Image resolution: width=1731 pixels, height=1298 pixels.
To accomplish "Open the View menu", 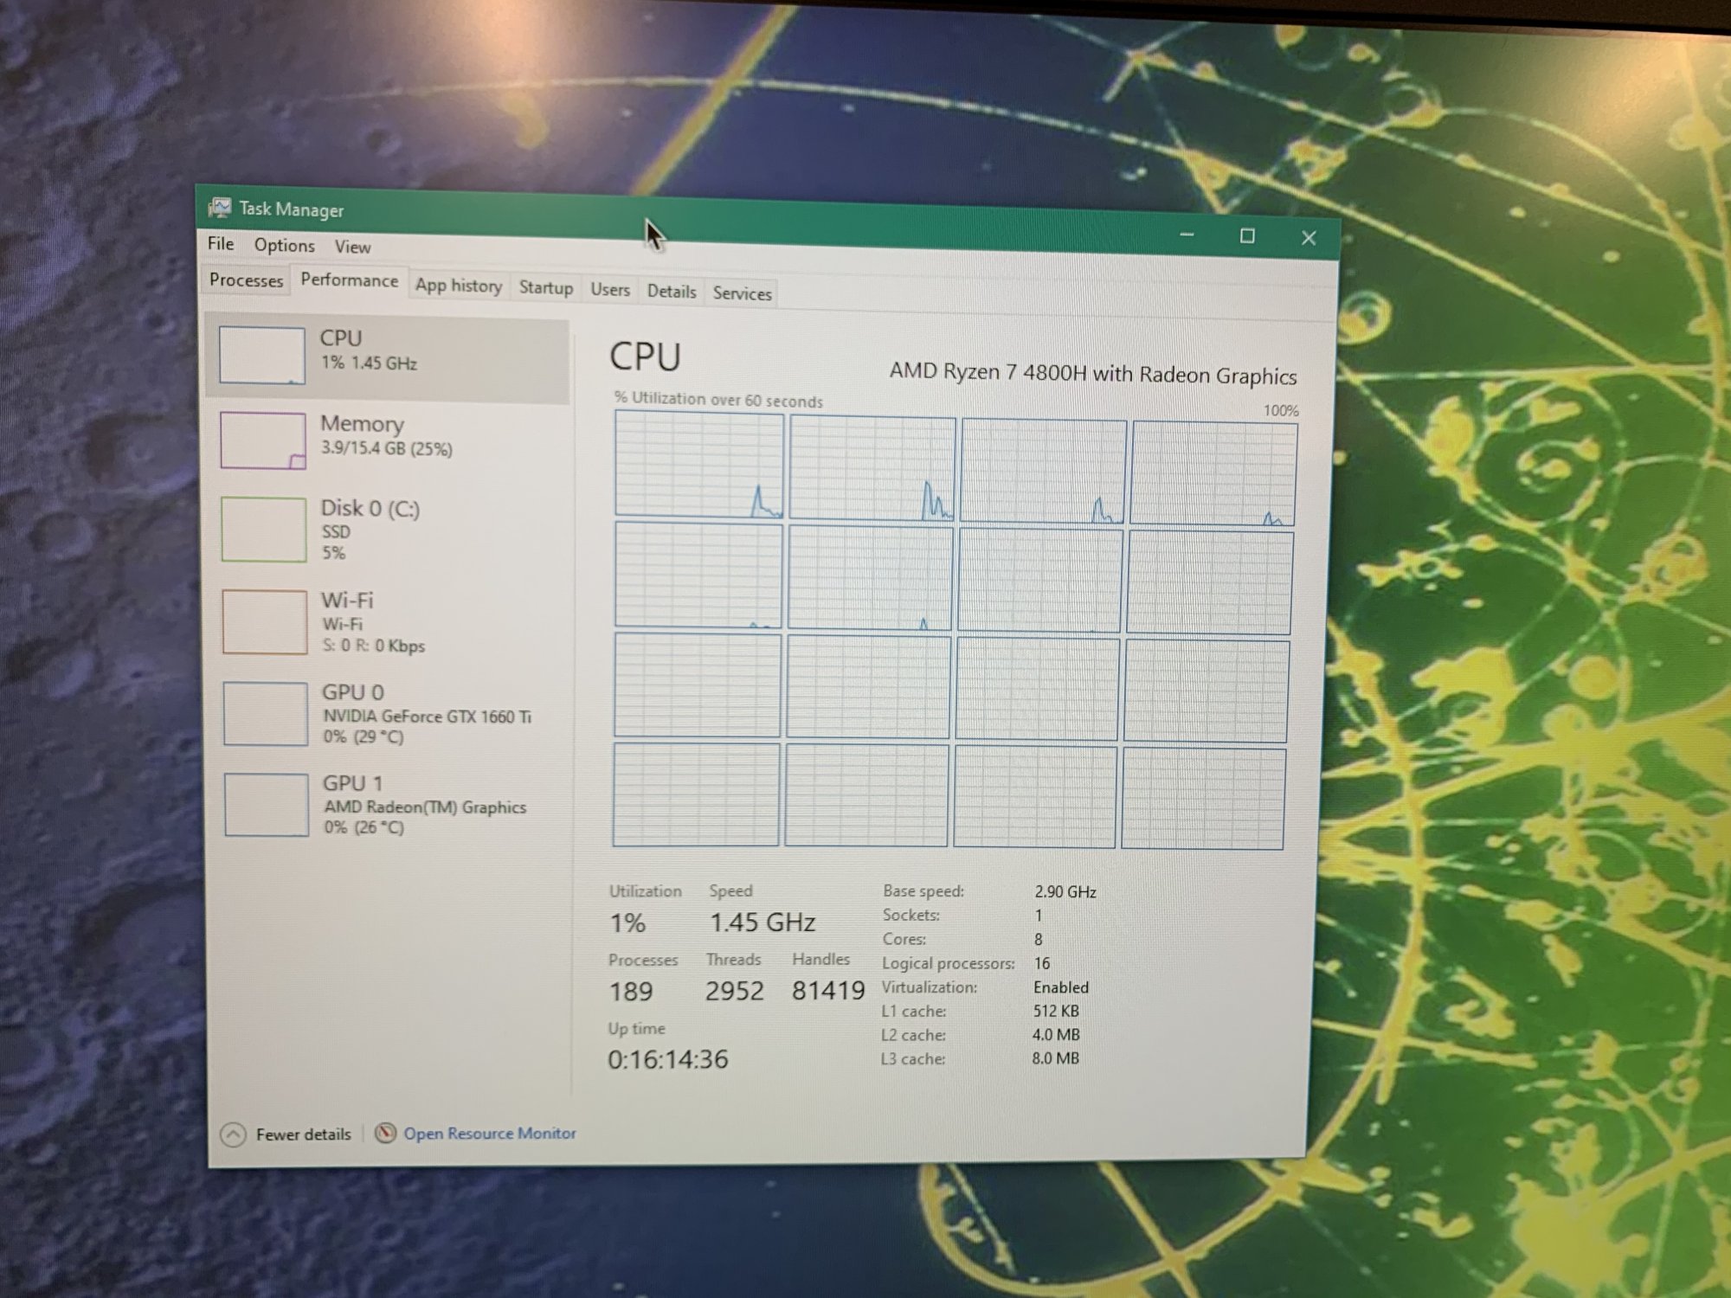I will [x=352, y=247].
